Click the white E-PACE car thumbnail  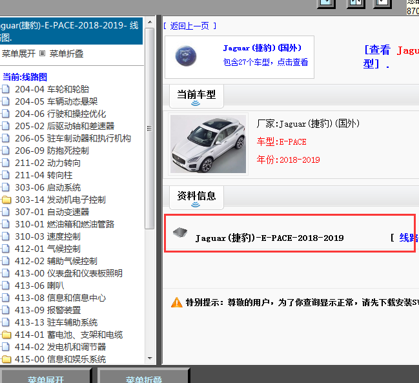coord(208,144)
